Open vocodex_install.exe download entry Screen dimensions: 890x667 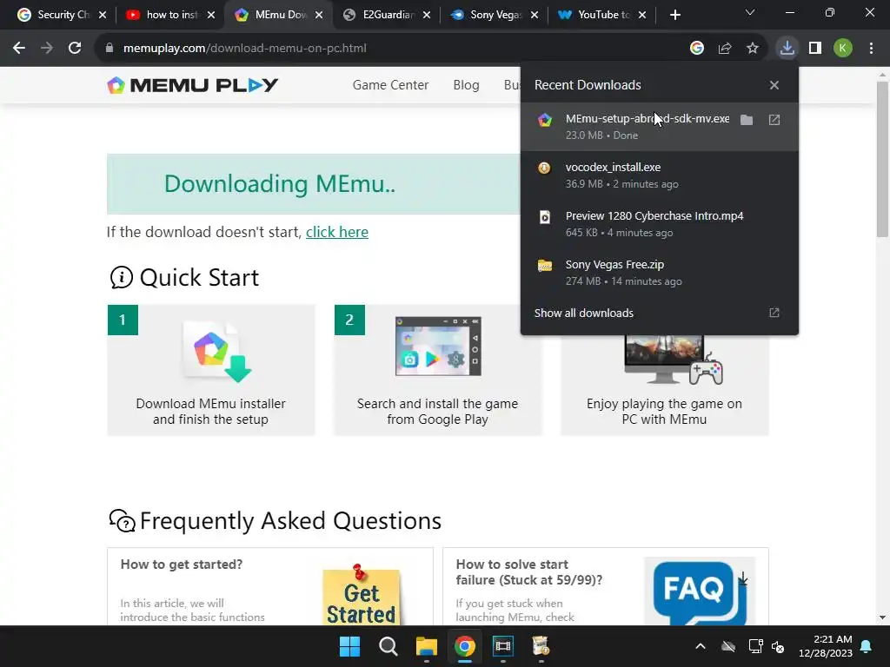tap(660, 175)
